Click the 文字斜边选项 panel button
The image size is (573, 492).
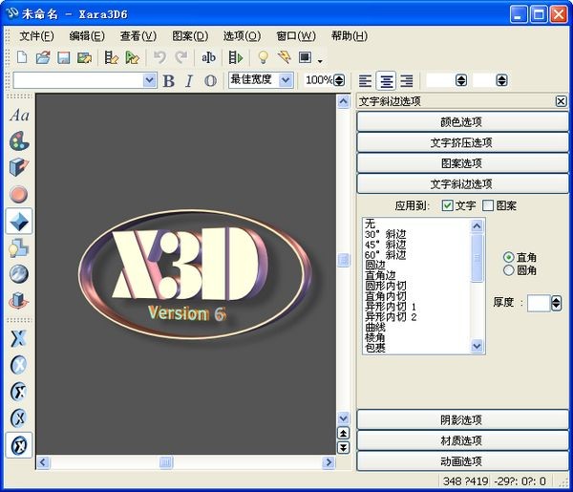click(x=462, y=183)
